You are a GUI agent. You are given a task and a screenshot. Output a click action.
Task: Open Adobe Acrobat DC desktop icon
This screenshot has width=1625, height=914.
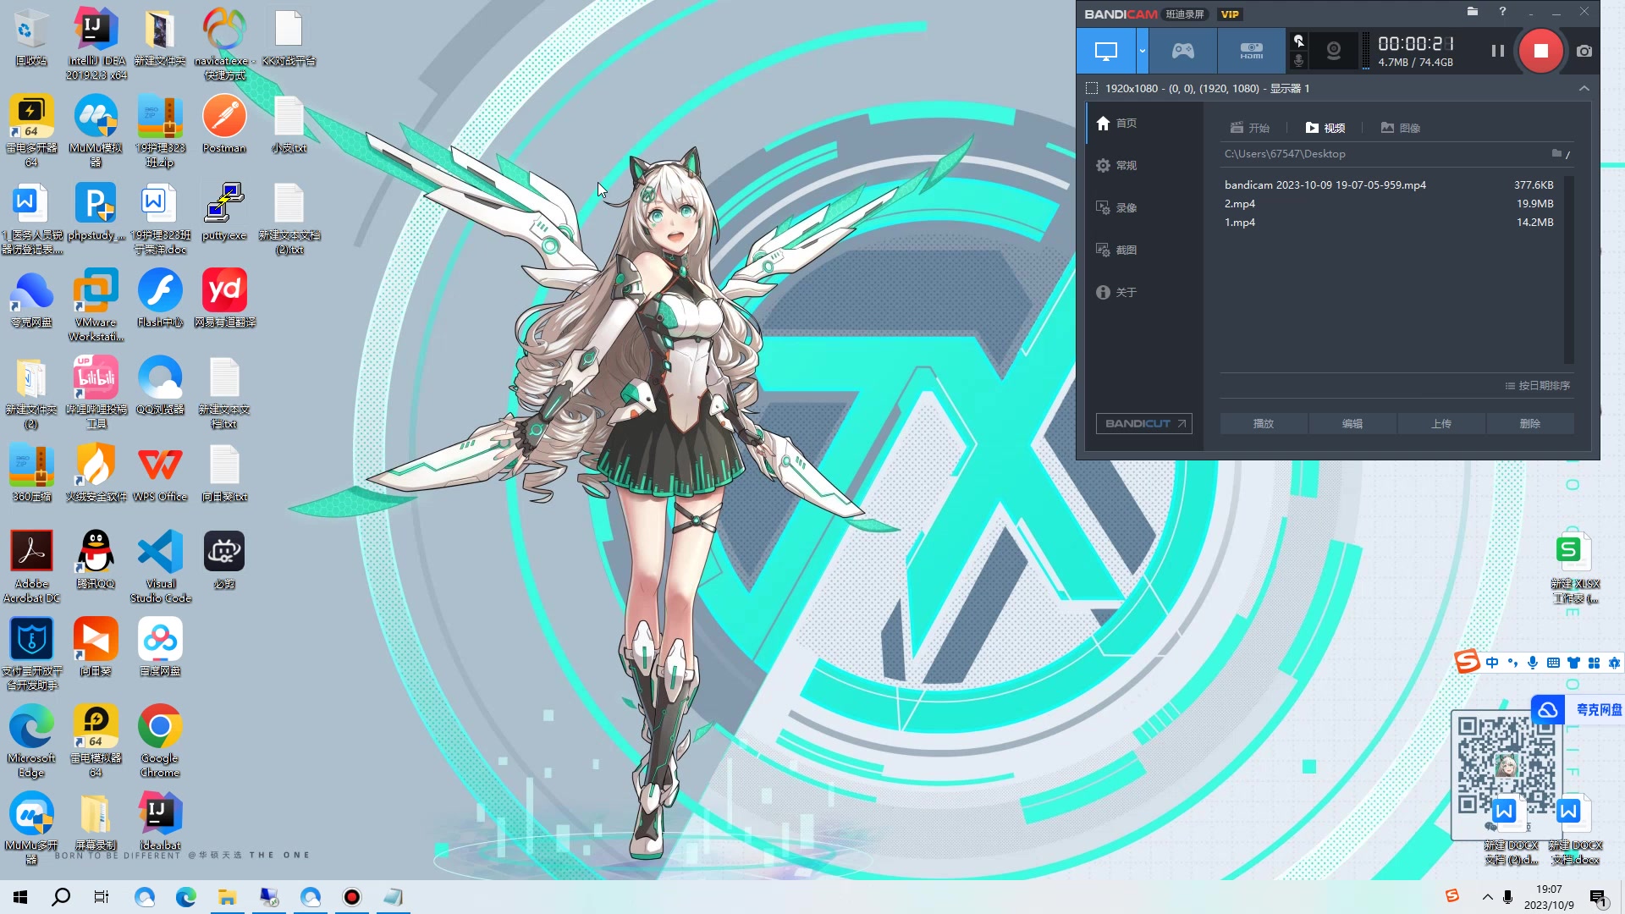tap(31, 566)
